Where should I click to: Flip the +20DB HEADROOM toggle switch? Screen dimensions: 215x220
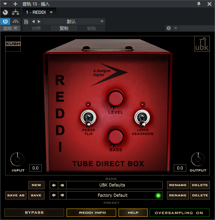click(142, 118)
